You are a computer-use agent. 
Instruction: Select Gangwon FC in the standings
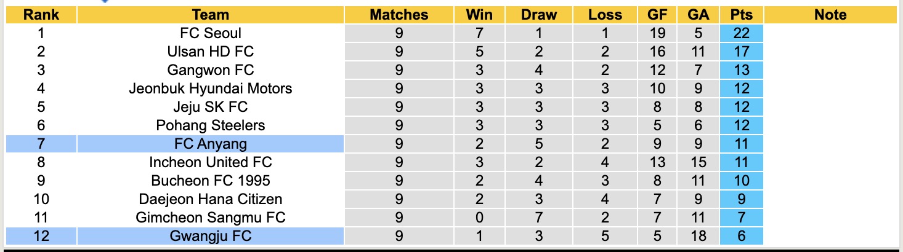(x=210, y=70)
